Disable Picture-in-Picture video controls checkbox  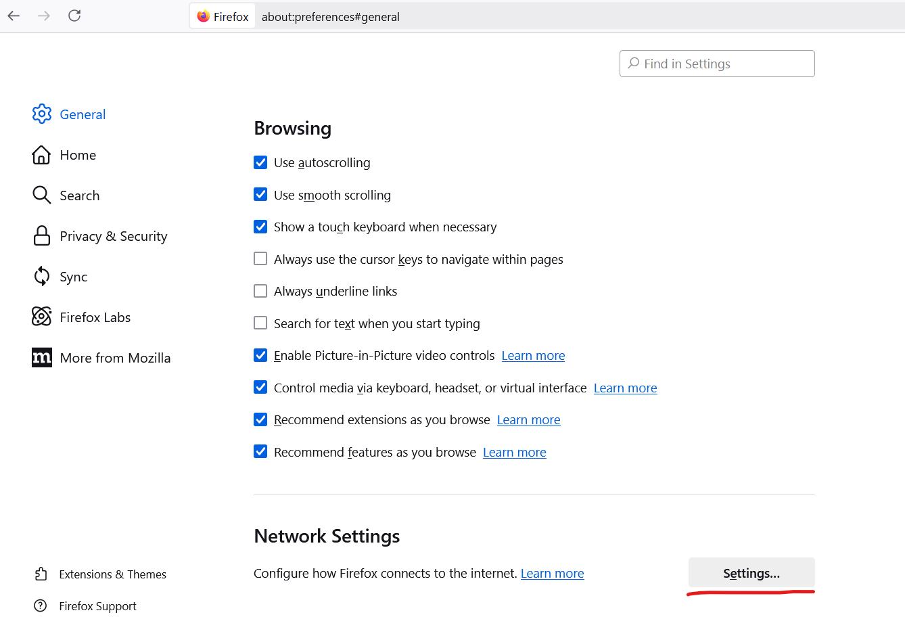[x=260, y=355]
